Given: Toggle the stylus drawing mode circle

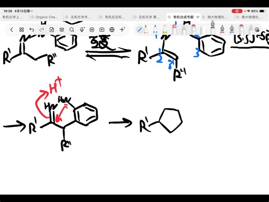Looking at the screenshot, I should (x=140, y=30).
